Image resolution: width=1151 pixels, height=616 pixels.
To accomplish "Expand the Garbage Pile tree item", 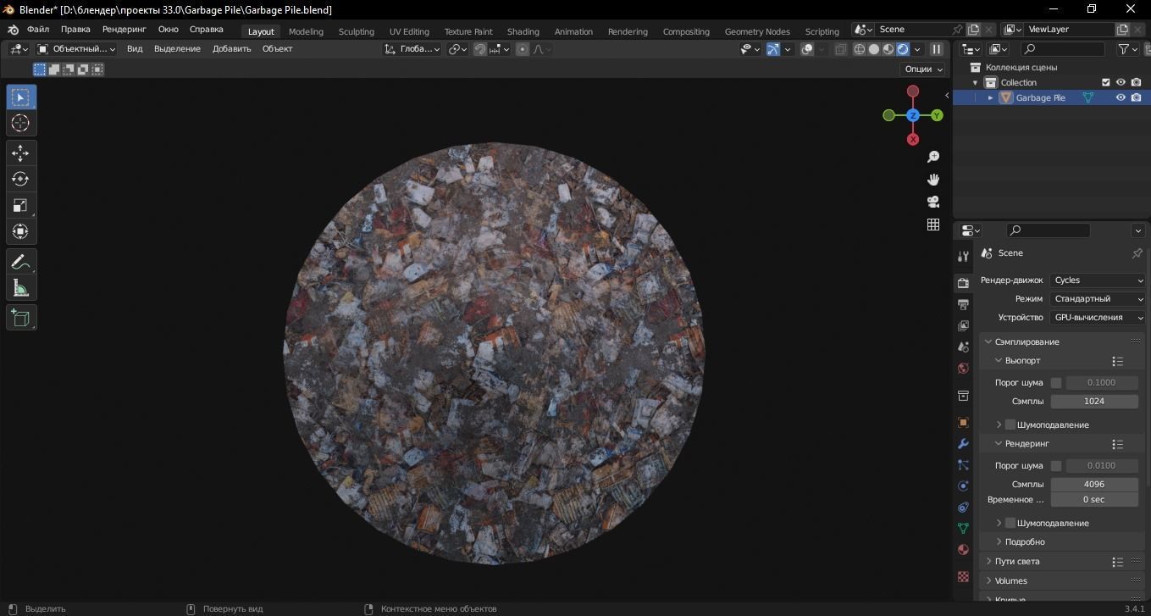I will click(991, 97).
